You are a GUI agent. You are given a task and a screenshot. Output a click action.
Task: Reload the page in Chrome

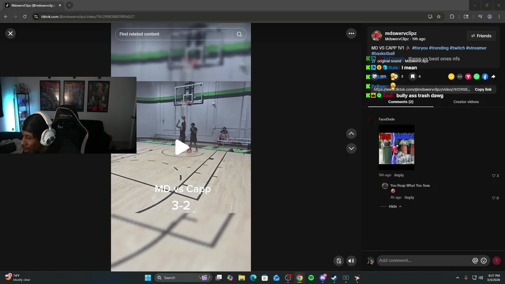click(24, 17)
